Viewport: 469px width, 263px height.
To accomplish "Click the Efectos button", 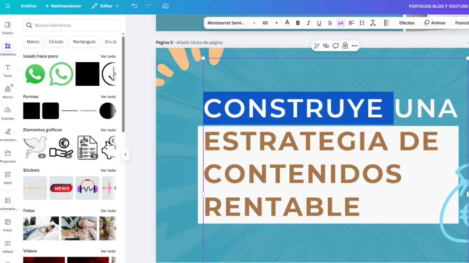I will (406, 23).
